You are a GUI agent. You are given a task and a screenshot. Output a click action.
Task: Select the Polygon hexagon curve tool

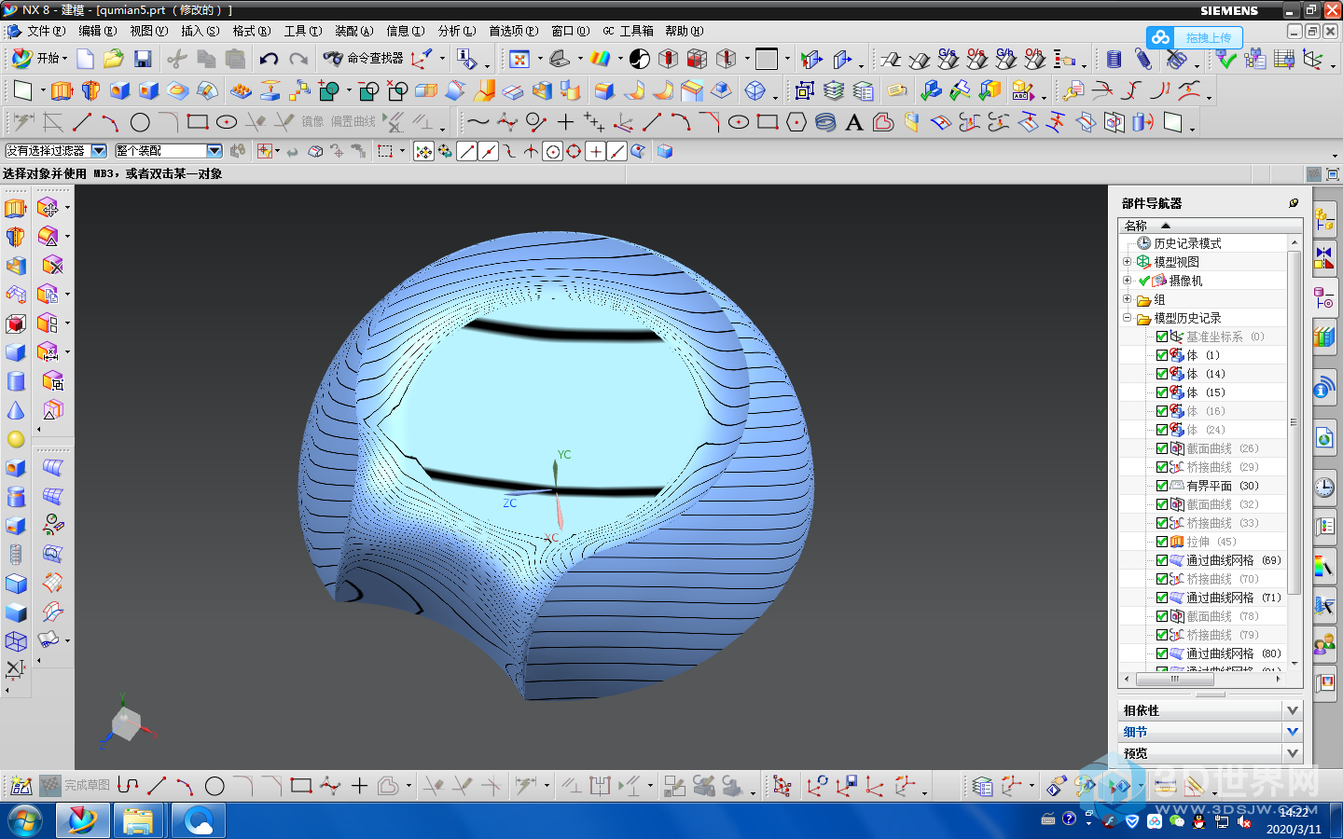coord(796,122)
